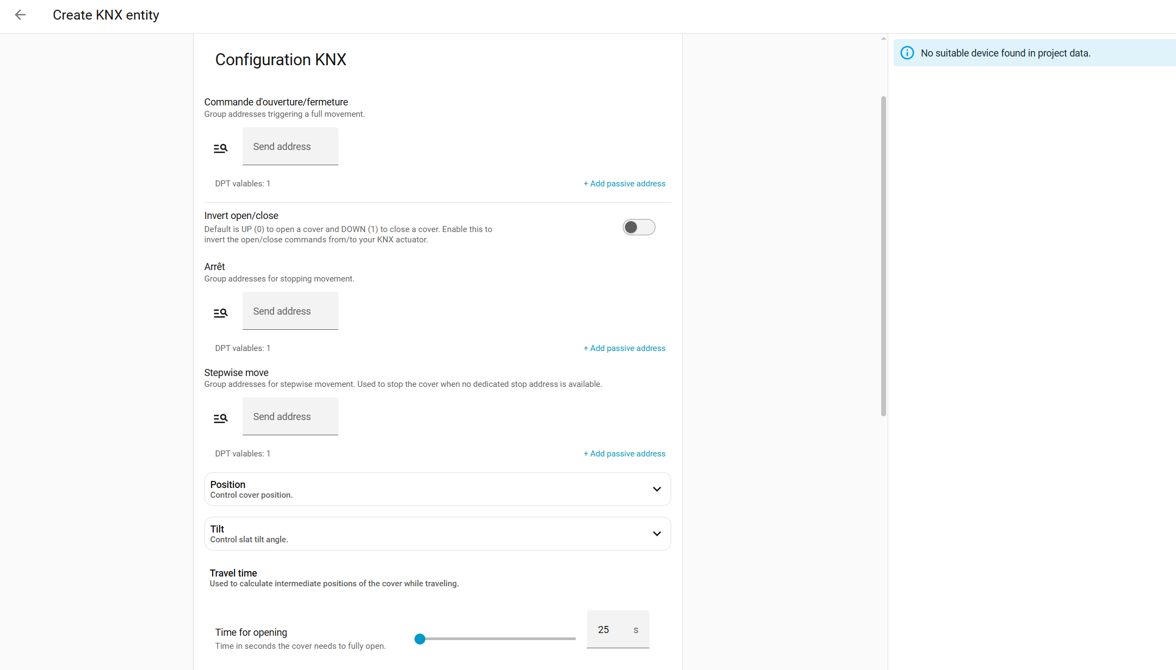Click 'Group addresses triggering a full movement.' text
The image size is (1176, 670).
(284, 114)
